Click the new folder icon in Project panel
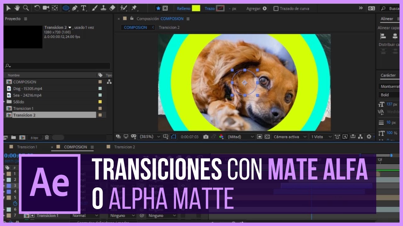 [14, 137]
